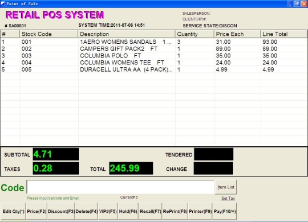
Task: Click the Stock Code column header
Action: [x=48, y=34]
